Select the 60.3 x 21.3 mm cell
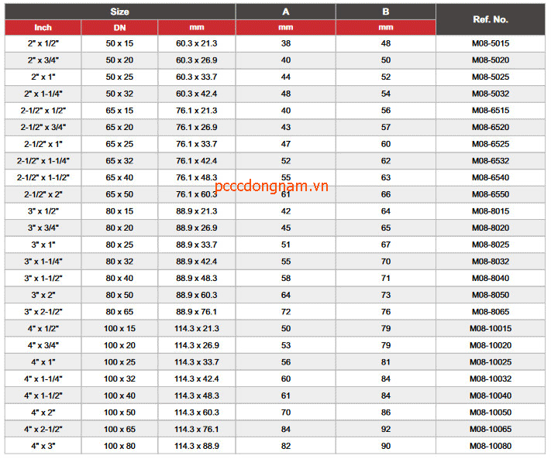Image resolution: width=551 pixels, height=459 pixels. tap(196, 43)
